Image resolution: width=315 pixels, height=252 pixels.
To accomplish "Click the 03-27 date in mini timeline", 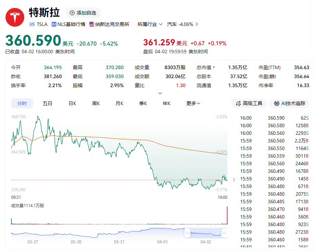I will 33,242.
